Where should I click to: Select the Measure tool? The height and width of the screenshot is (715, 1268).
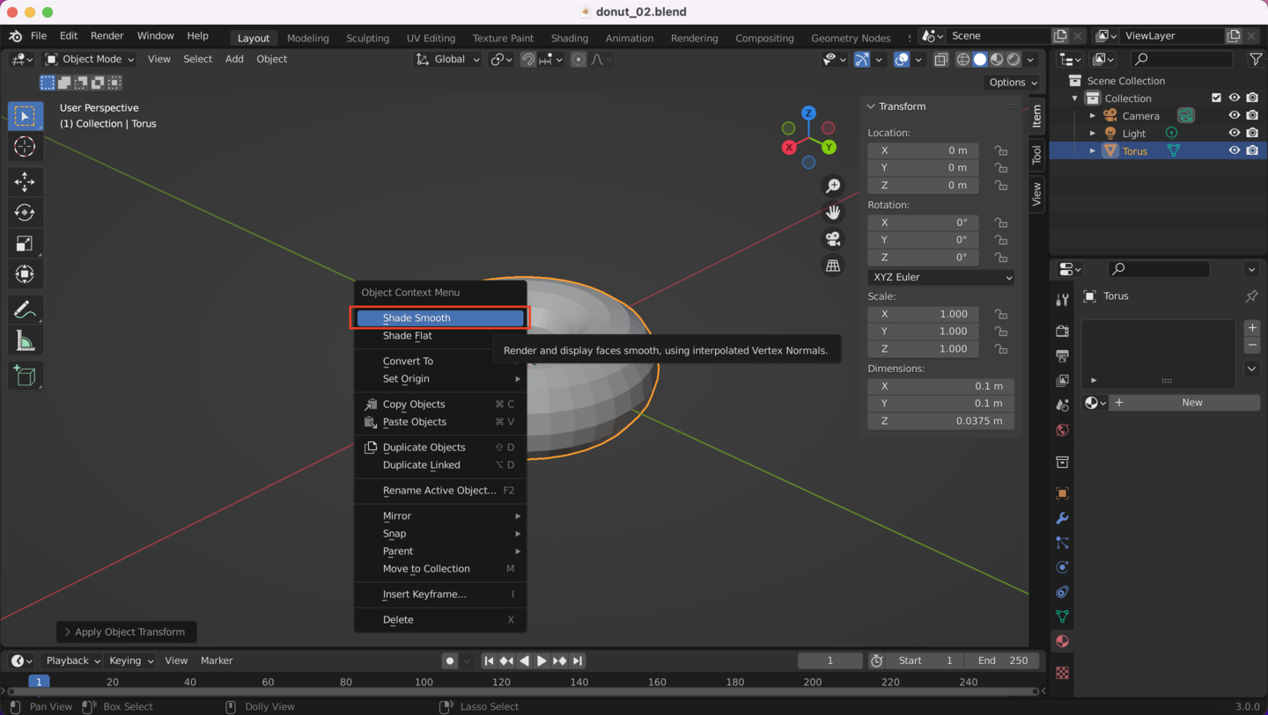coord(25,341)
